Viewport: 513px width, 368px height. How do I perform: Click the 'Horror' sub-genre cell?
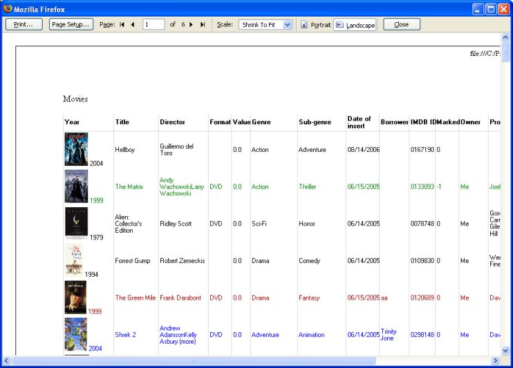click(307, 224)
